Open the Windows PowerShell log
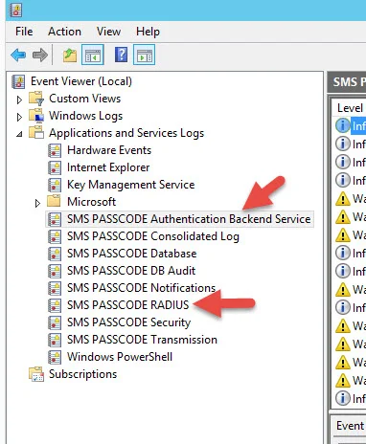The width and height of the screenshot is (366, 444). [120, 357]
